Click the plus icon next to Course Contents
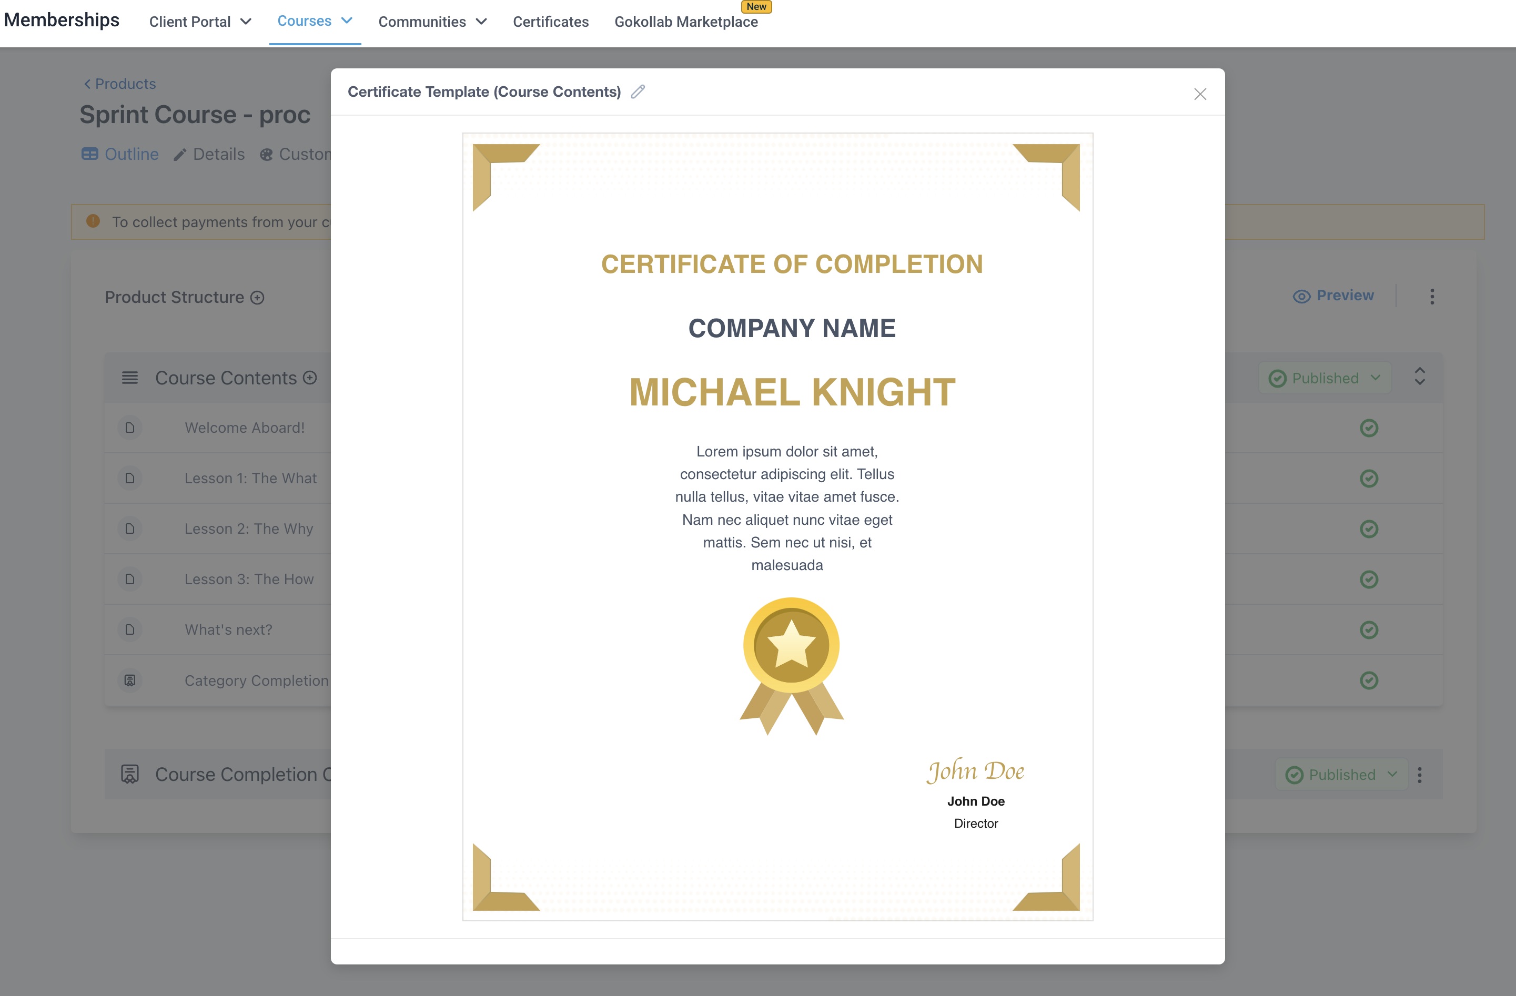 (310, 378)
